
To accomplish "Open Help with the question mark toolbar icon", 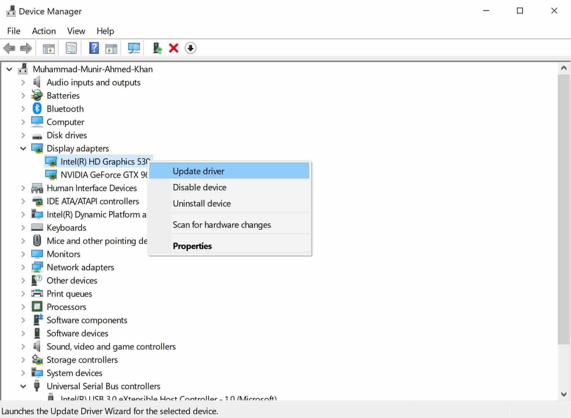I will click(x=94, y=48).
